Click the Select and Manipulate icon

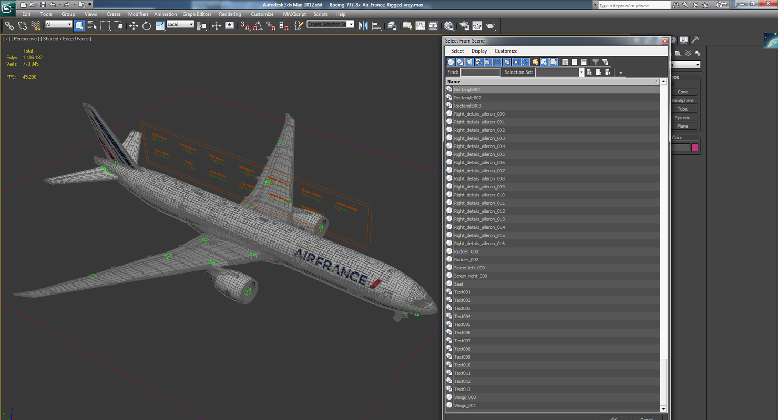(217, 25)
